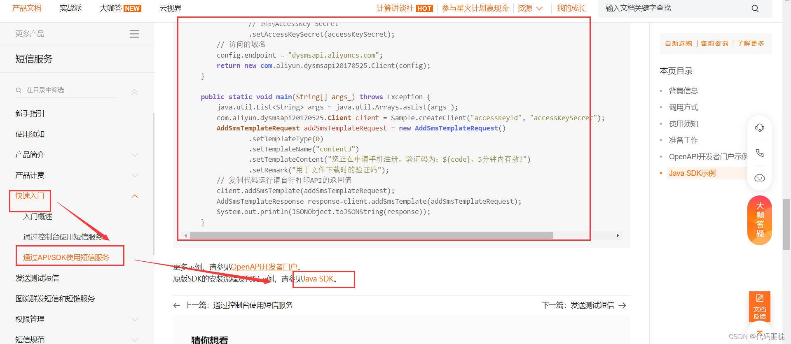This screenshot has height=344, width=791.
Task: Click the headset customer service icon
Action: 759,128
